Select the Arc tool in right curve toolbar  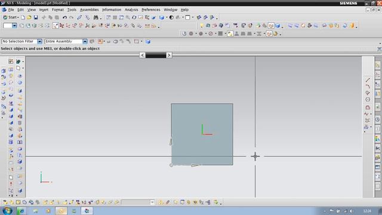[x=368, y=86]
